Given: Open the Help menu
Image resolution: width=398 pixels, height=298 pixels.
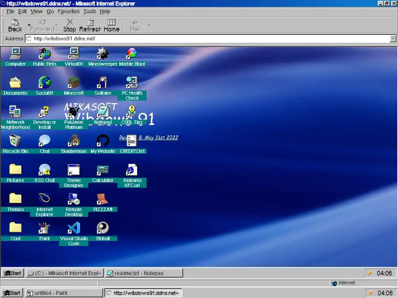Looking at the screenshot, I should coord(105,11).
